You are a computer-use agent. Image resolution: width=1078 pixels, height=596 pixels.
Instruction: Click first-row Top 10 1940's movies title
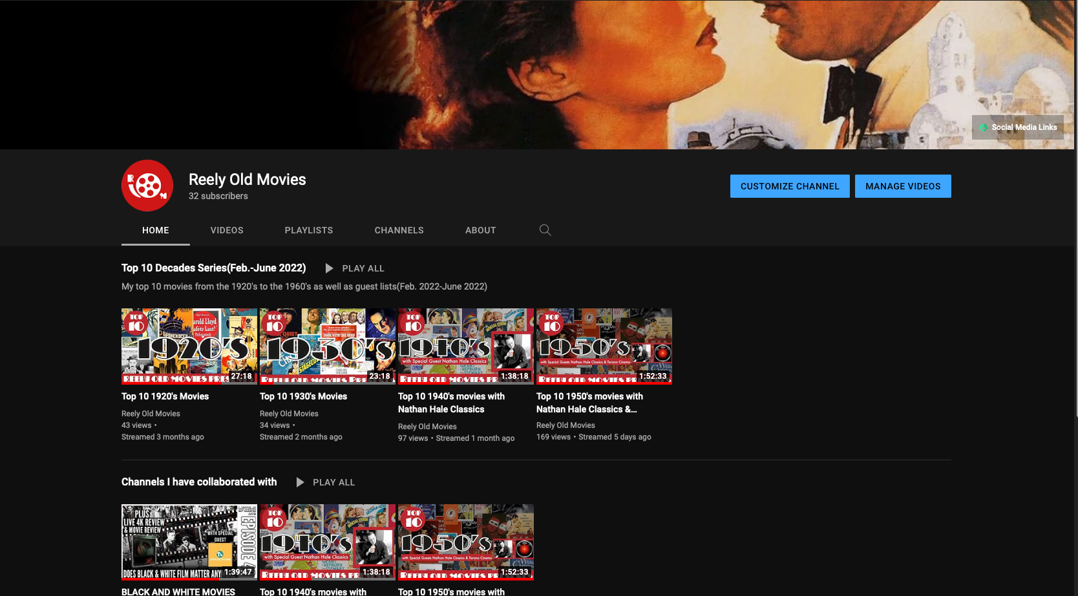[452, 403]
